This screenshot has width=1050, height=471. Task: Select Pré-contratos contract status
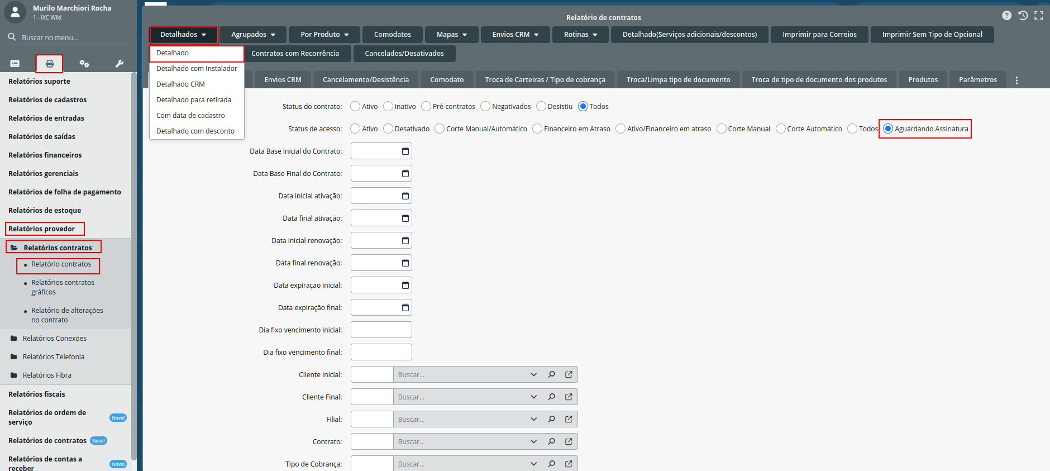pos(426,106)
